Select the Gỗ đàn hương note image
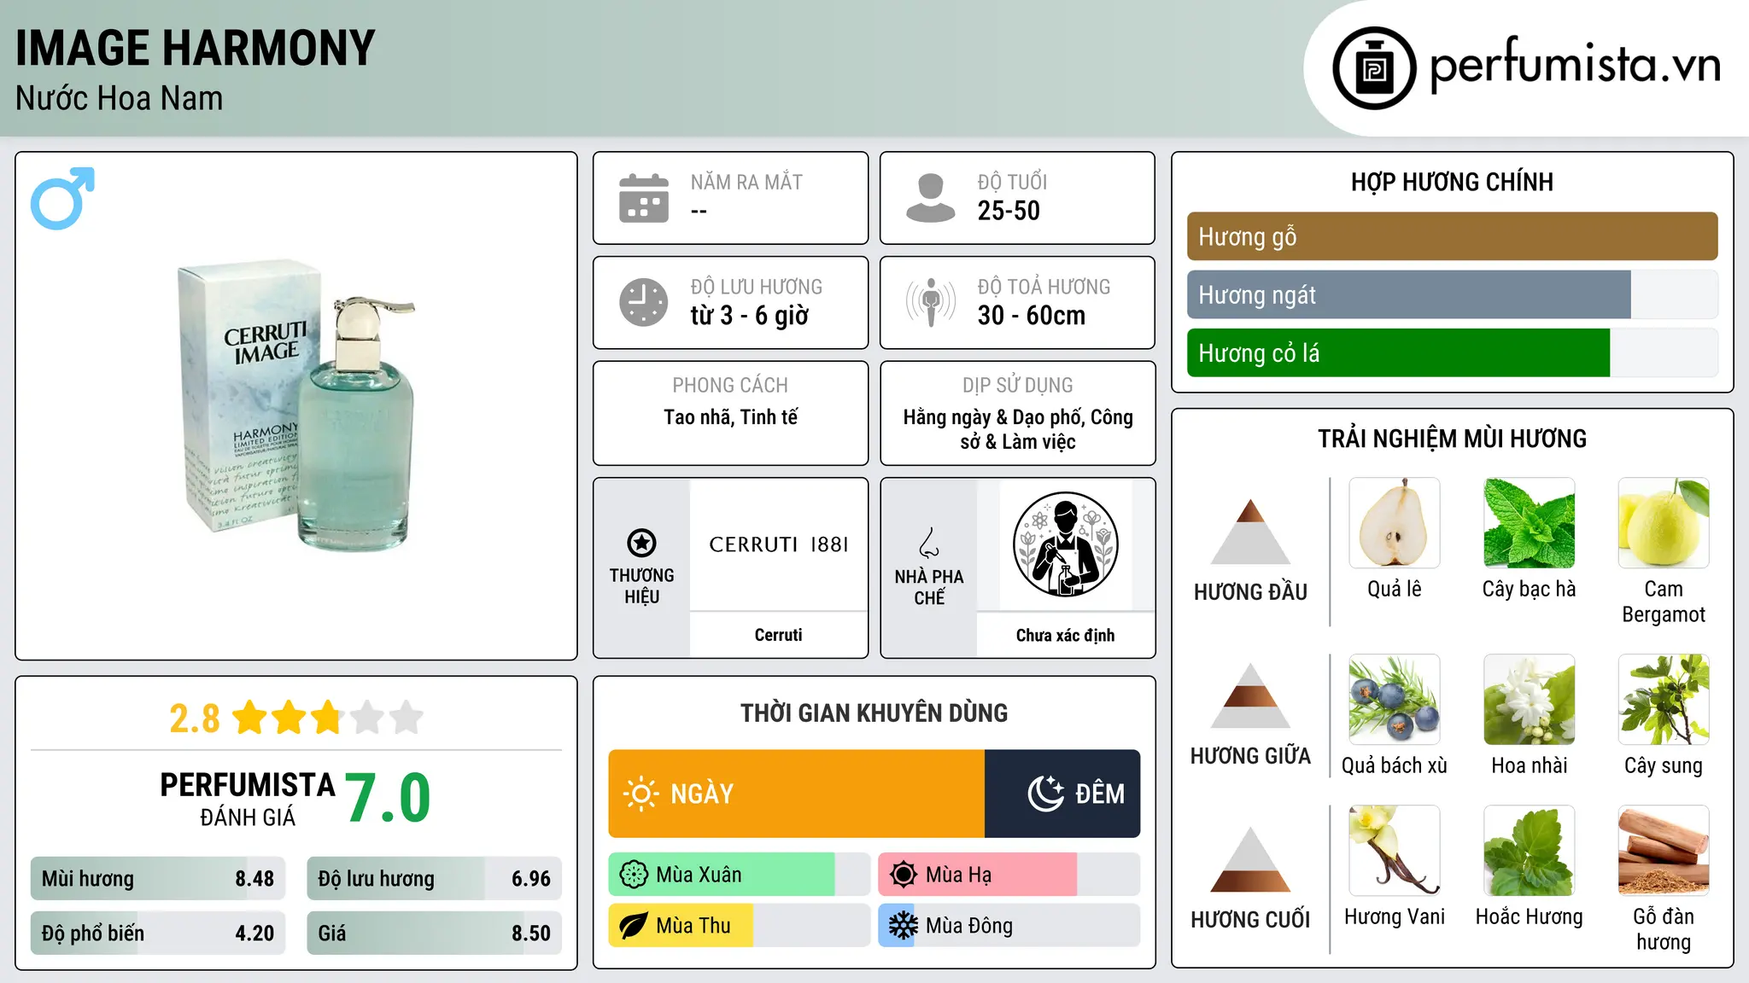 pyautogui.click(x=1664, y=851)
